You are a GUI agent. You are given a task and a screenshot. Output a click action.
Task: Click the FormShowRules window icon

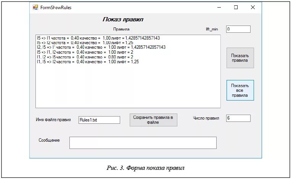point(35,7)
